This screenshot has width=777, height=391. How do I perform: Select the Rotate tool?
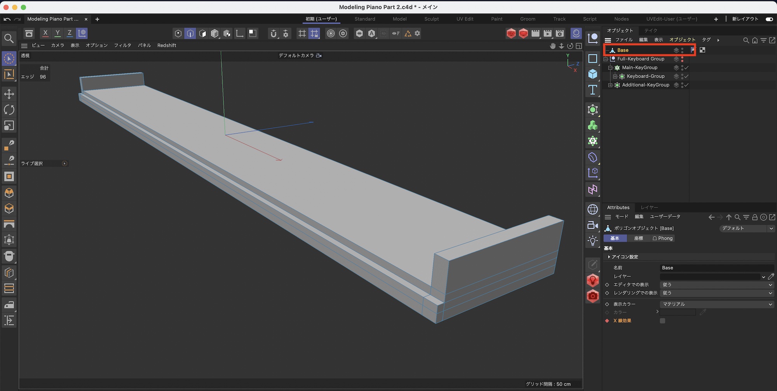click(x=9, y=110)
